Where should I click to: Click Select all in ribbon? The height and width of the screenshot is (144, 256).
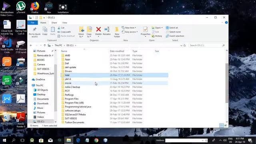172,28
